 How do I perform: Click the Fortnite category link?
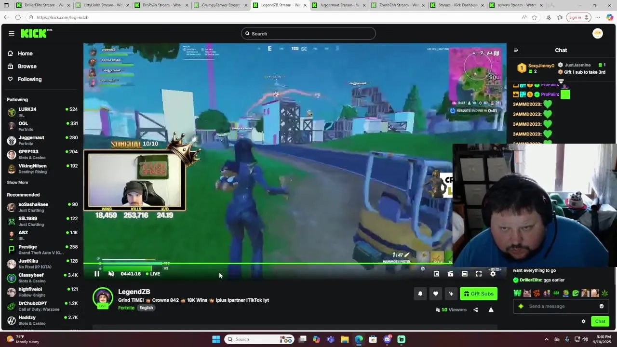pyautogui.click(x=126, y=308)
